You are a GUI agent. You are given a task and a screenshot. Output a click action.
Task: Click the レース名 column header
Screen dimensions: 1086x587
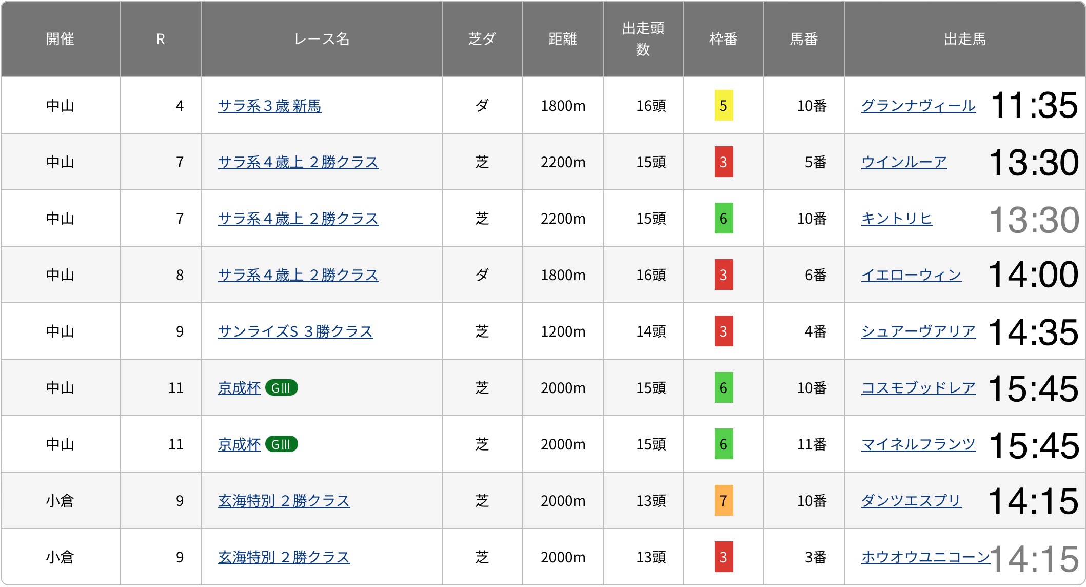tap(321, 39)
